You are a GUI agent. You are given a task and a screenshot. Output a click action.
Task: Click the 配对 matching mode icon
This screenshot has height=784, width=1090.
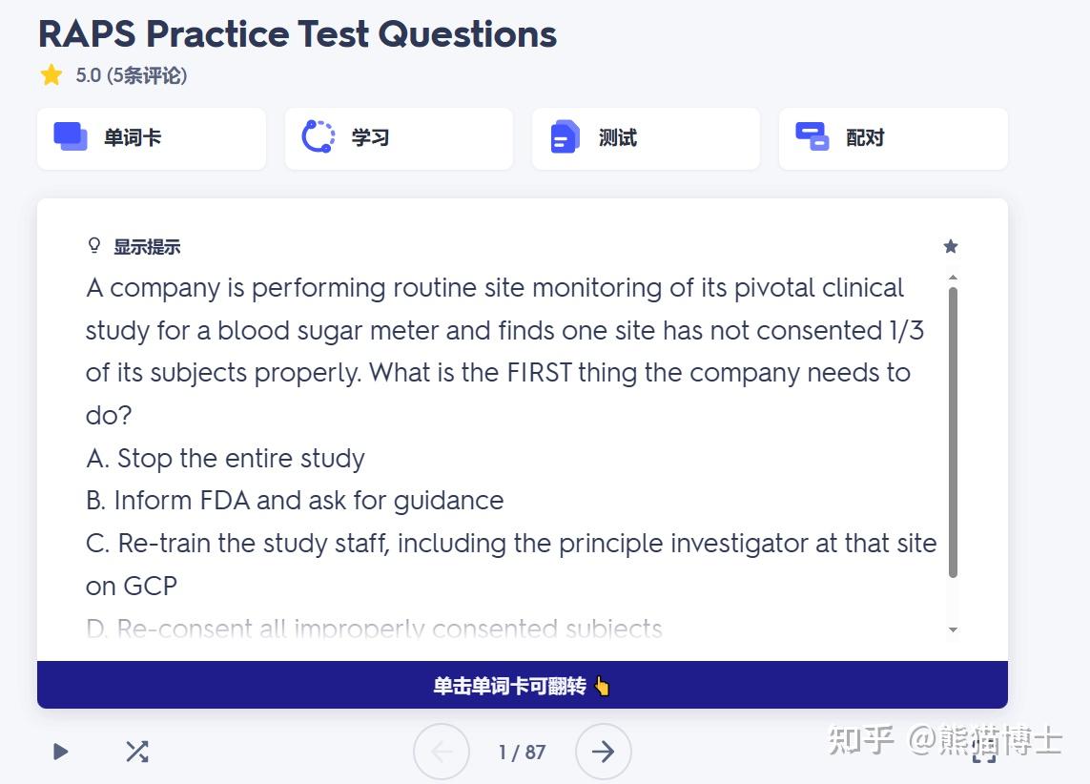click(x=812, y=136)
